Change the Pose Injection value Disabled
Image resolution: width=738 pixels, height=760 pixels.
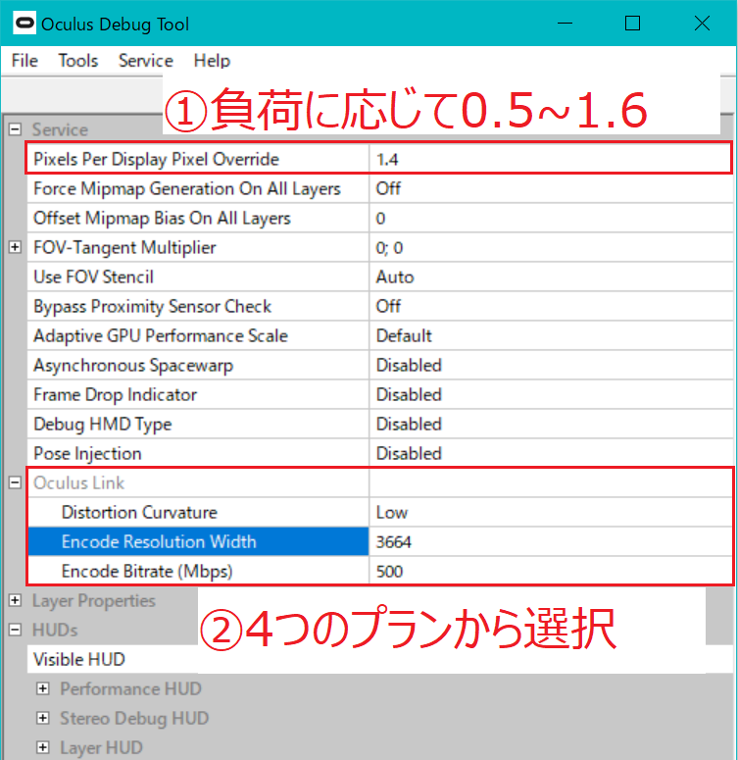coord(551,454)
